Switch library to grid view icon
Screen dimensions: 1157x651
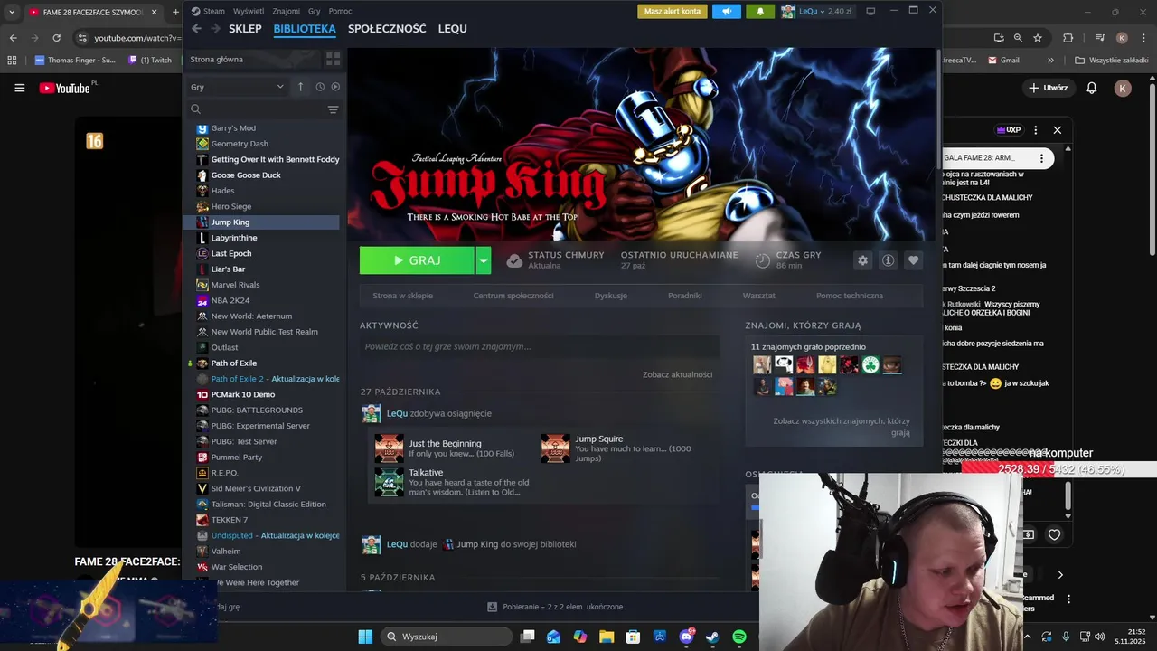333,59
